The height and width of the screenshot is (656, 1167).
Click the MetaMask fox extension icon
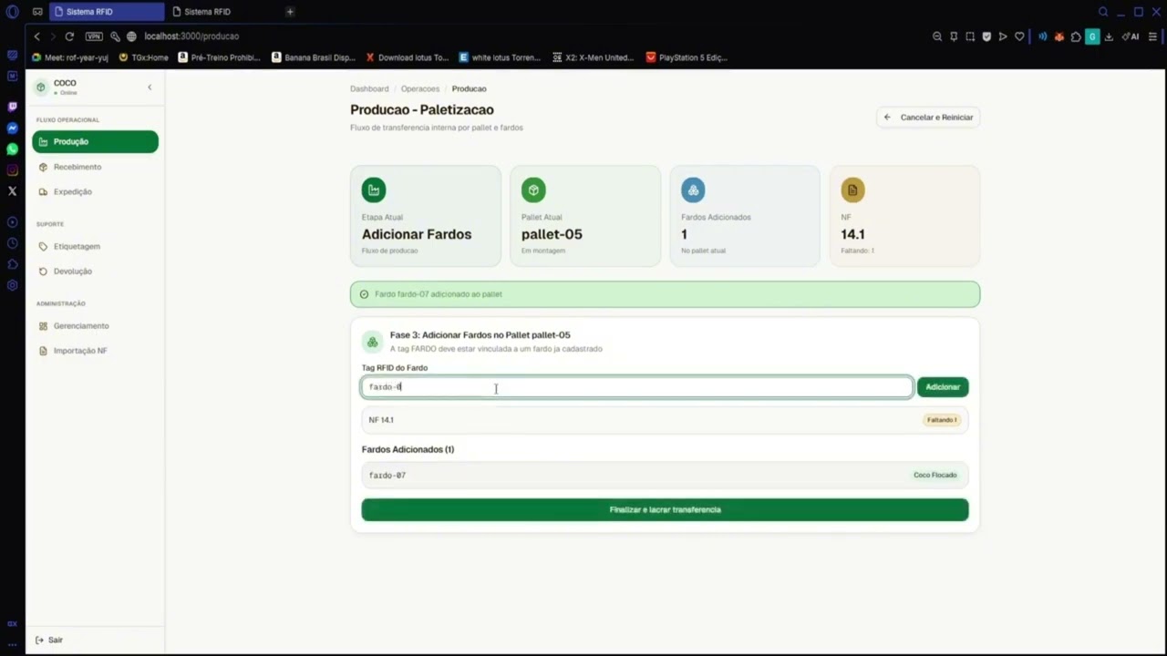point(1059,36)
